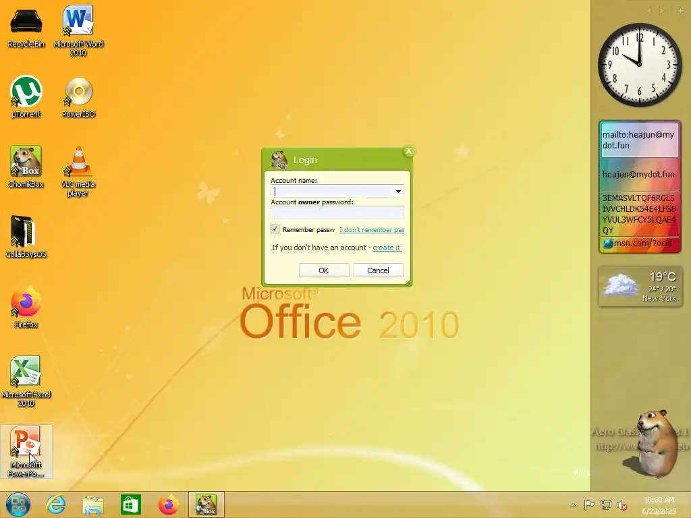Close the Login dialog with green X
691x518 pixels.
click(x=408, y=151)
